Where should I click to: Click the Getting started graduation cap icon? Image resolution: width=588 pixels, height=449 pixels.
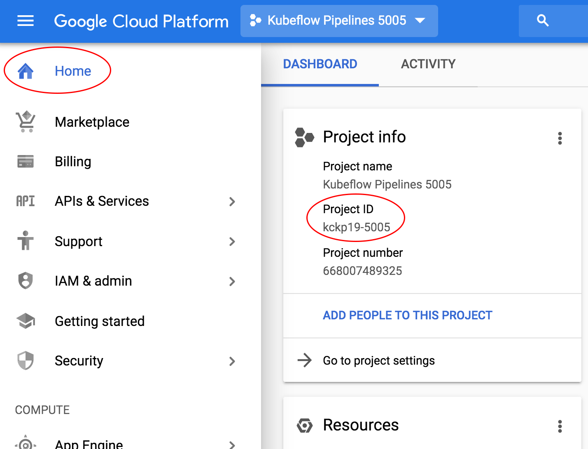(26, 321)
